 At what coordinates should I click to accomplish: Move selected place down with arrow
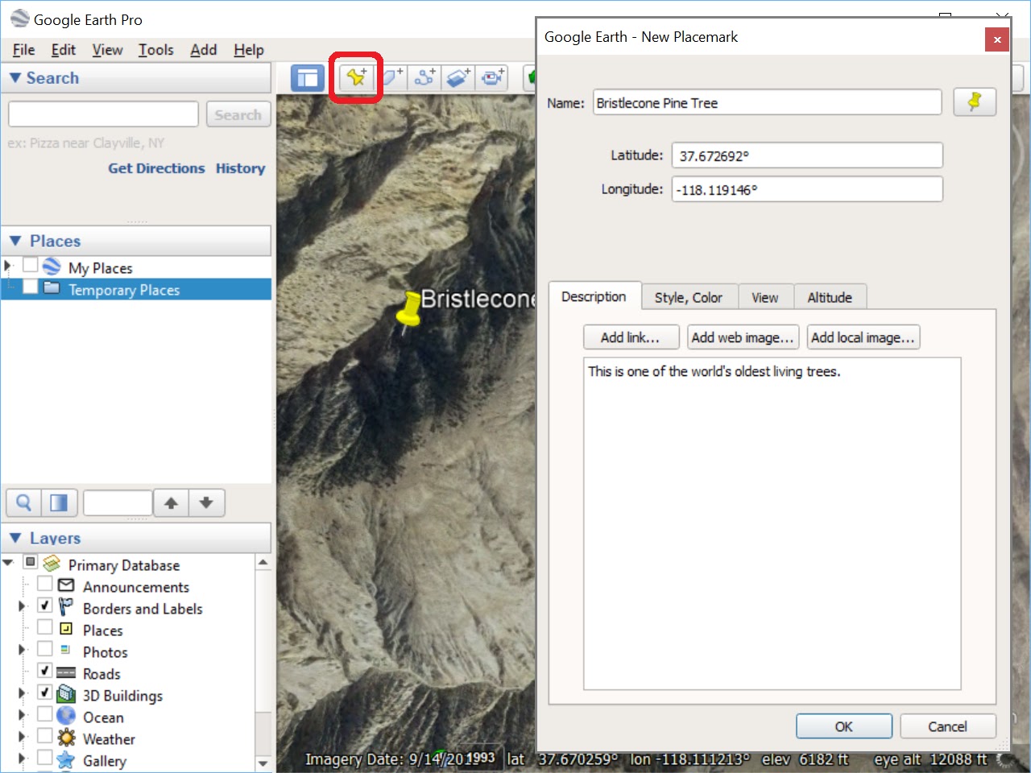[x=206, y=503]
